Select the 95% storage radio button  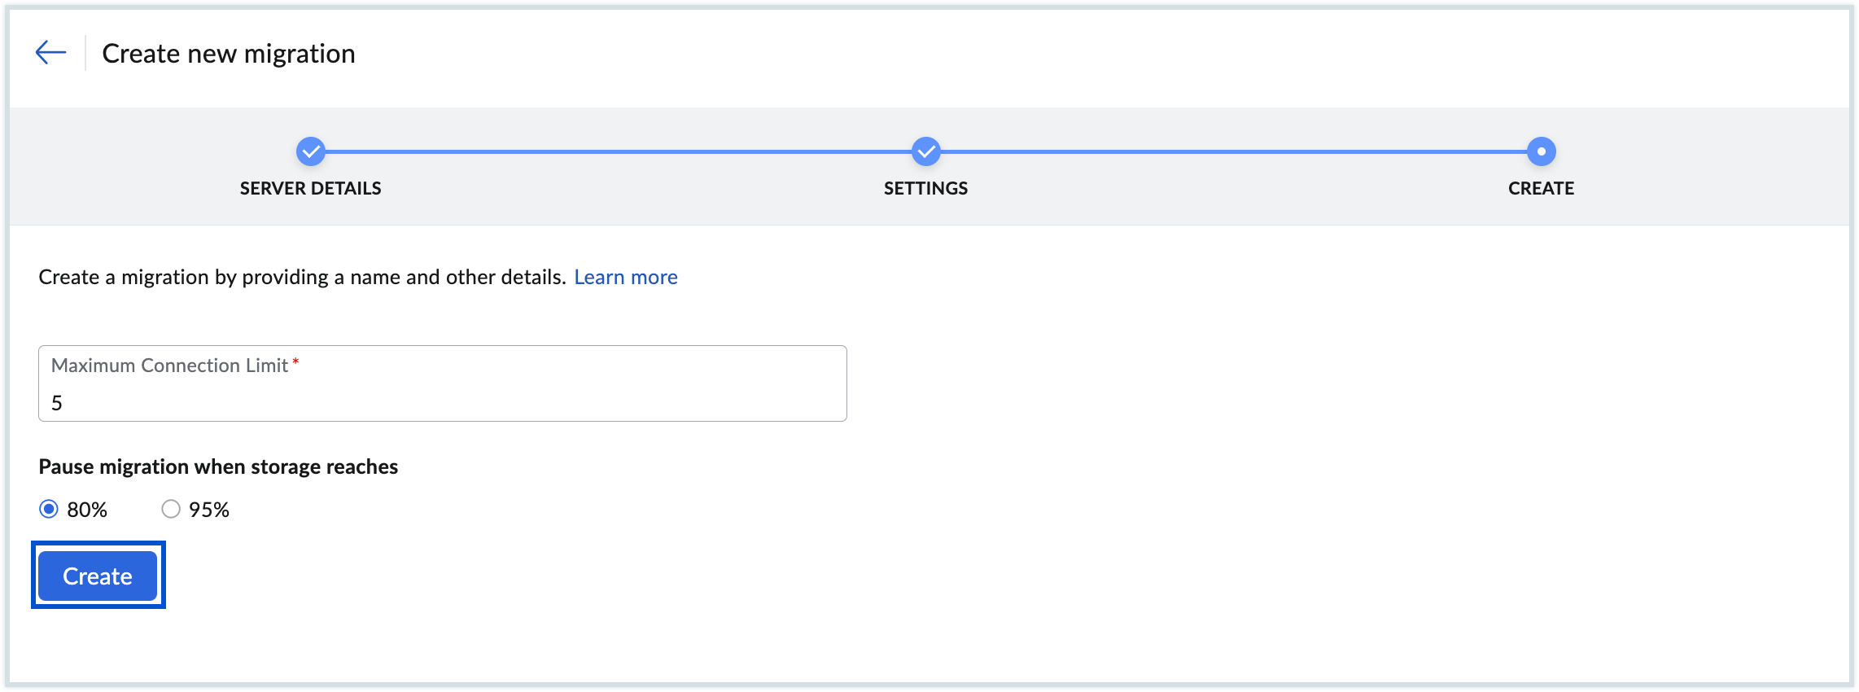171,510
